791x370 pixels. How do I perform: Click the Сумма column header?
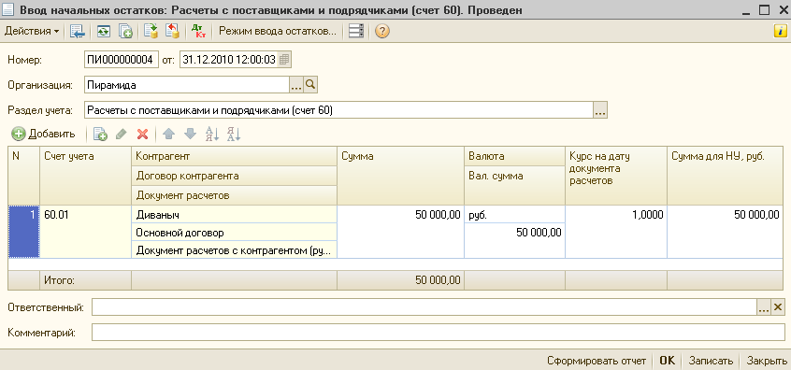(x=400, y=176)
